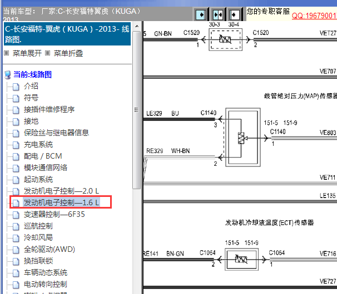Open the 充电系统 tree item
This screenshot has height=294, width=337.
click(38, 144)
